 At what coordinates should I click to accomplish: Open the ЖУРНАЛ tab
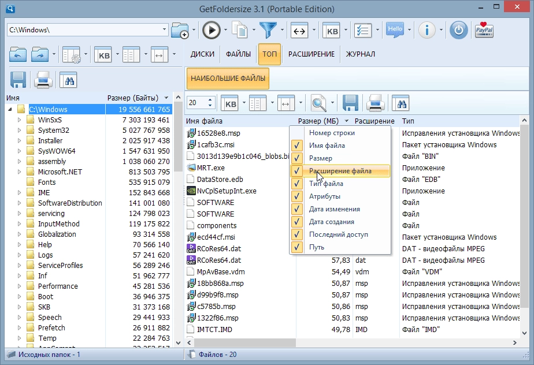click(360, 54)
